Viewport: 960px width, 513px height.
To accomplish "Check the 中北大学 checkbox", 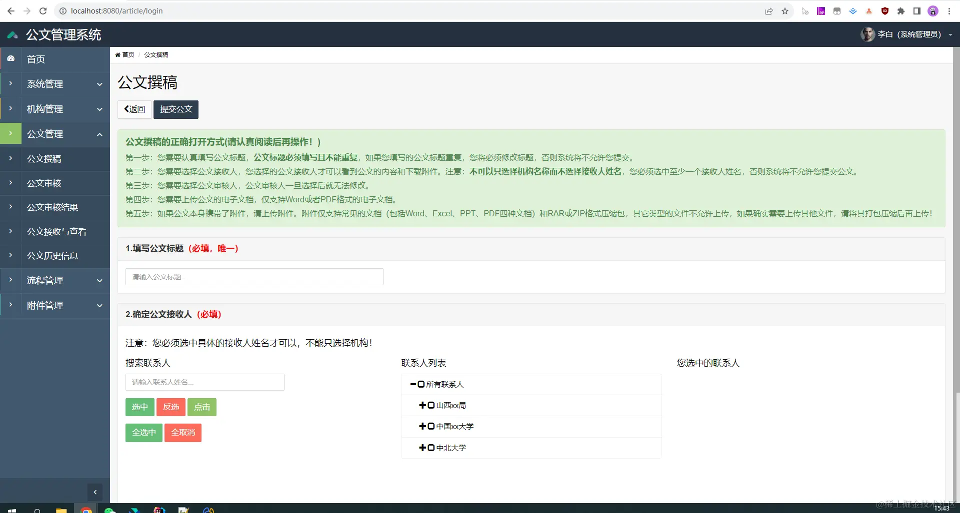I will point(430,448).
